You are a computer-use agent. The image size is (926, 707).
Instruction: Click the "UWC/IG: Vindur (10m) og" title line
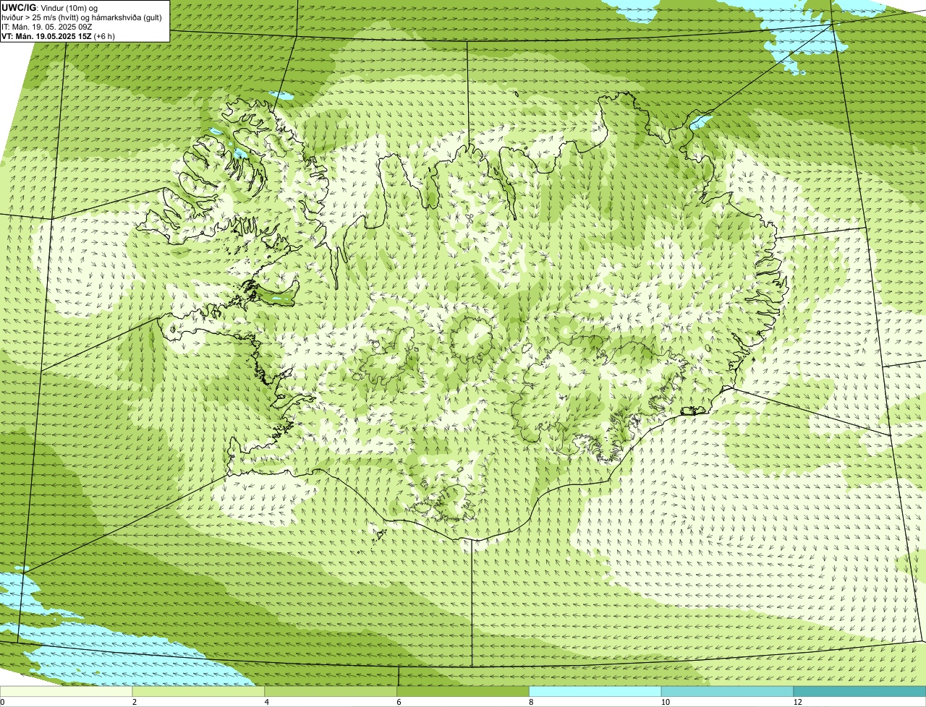tap(50, 7)
